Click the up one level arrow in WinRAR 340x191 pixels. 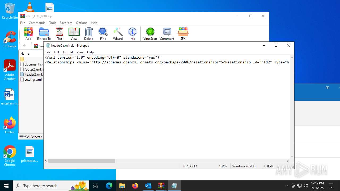coord(24,46)
